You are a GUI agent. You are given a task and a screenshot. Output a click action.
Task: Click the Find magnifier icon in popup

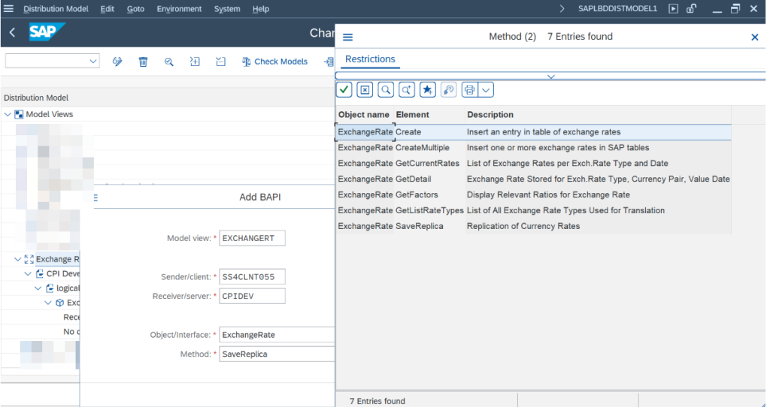[x=386, y=90]
